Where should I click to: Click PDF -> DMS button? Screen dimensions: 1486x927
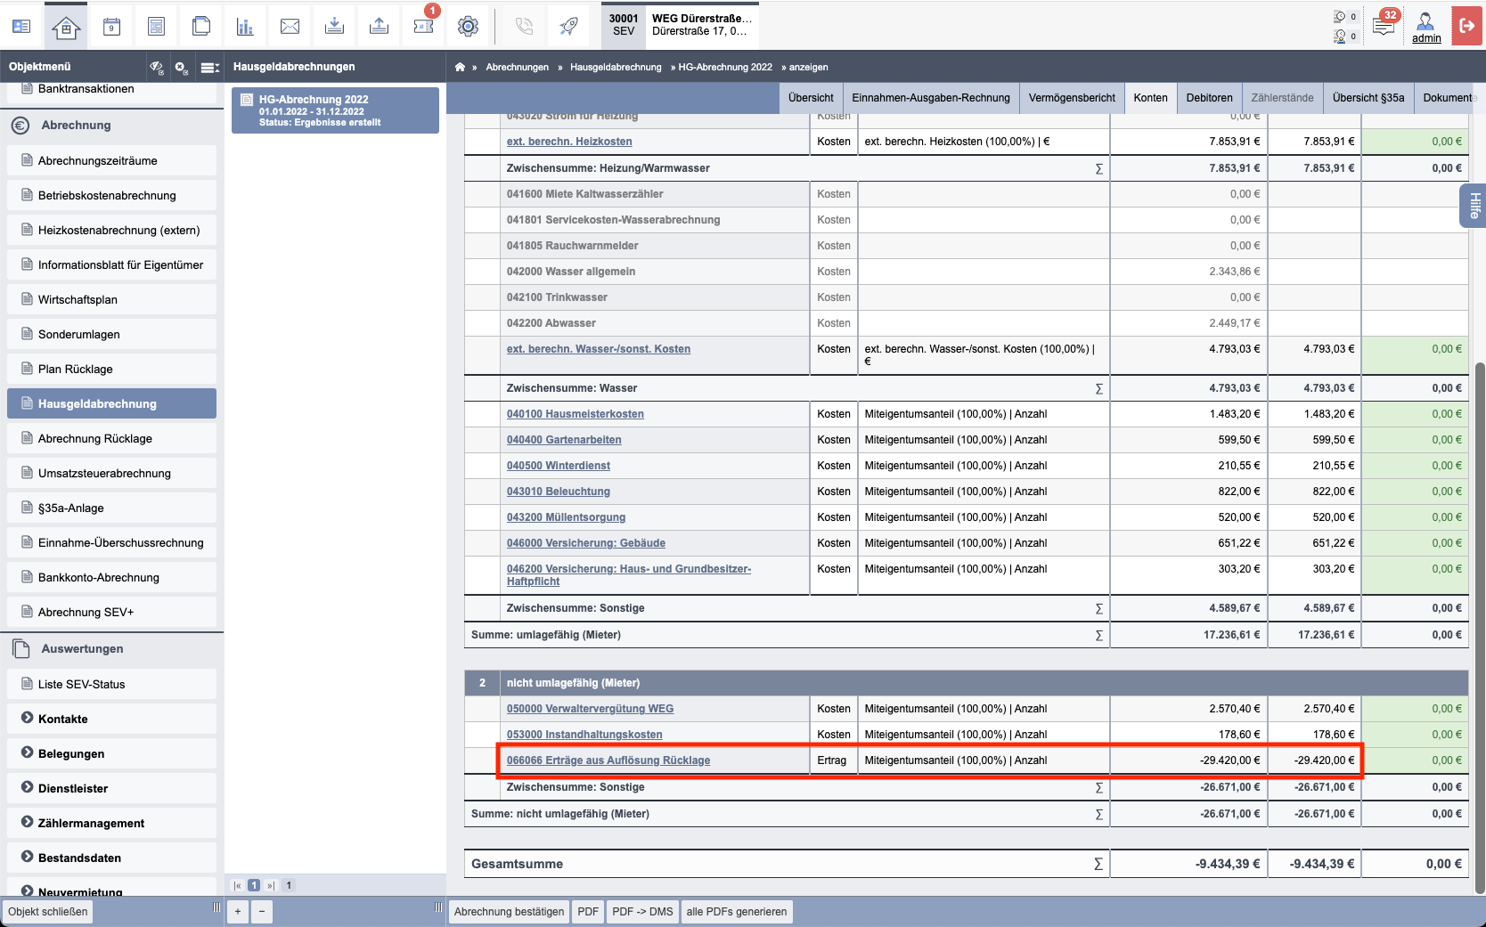click(x=642, y=912)
